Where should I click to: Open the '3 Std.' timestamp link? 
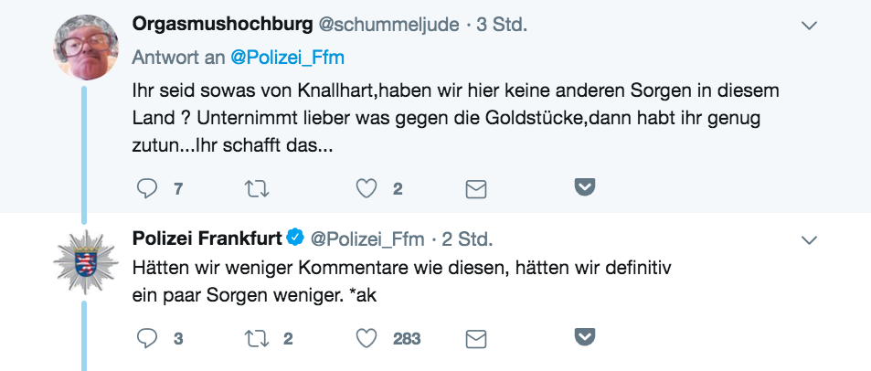pyautogui.click(x=502, y=25)
